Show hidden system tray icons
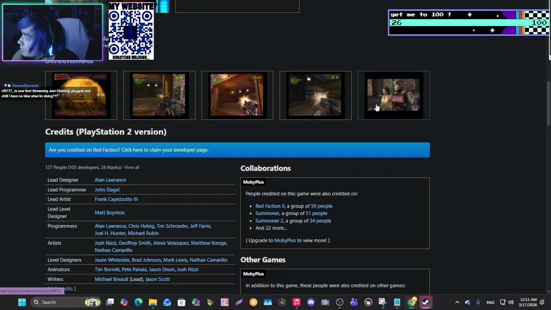The image size is (551, 310). click(457, 302)
